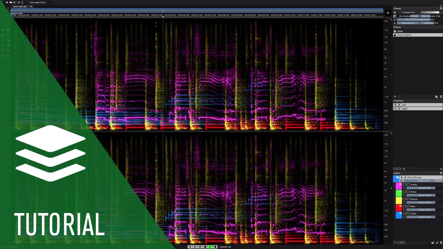Mute the Vocals layer

(x=404, y=184)
